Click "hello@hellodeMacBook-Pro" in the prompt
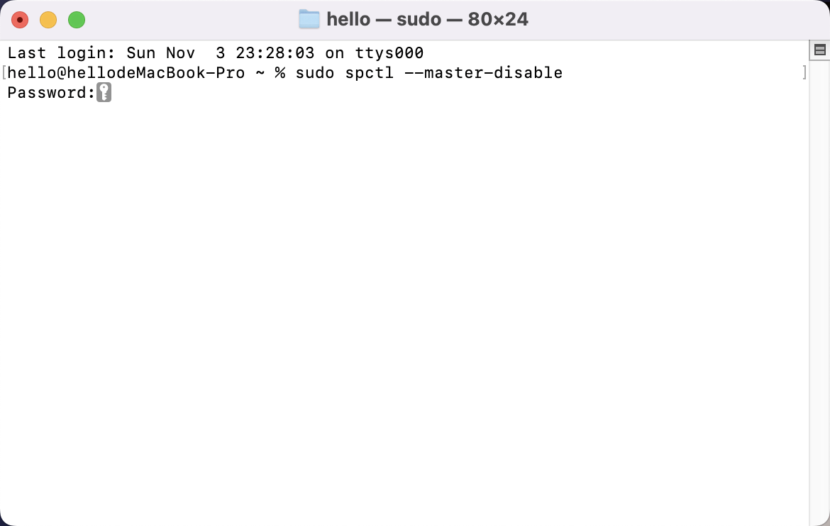The height and width of the screenshot is (526, 830). pyautogui.click(x=126, y=72)
